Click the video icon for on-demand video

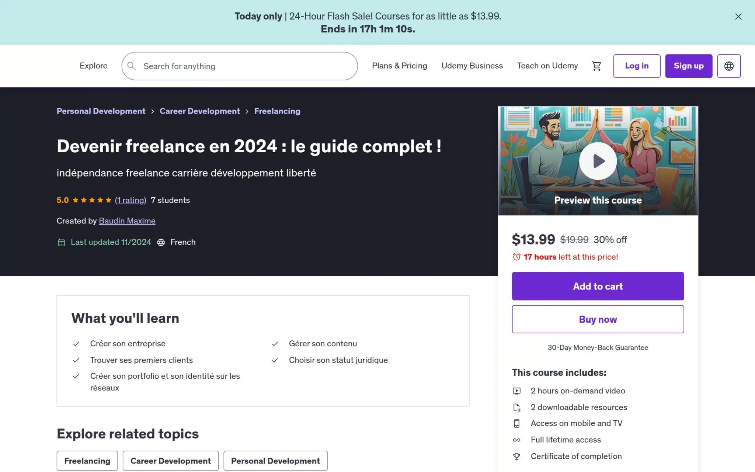[517, 391]
